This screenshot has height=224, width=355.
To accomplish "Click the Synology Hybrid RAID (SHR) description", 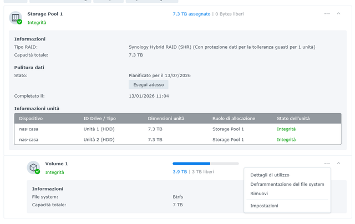I will (x=222, y=47).
